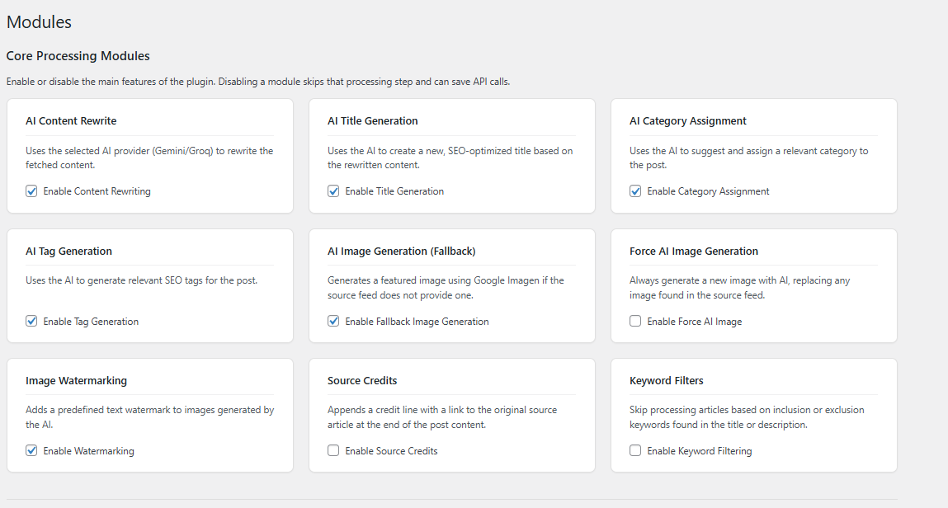Turn off the Enable Tag Generation checkbox
This screenshot has width=948, height=508.
(x=31, y=322)
